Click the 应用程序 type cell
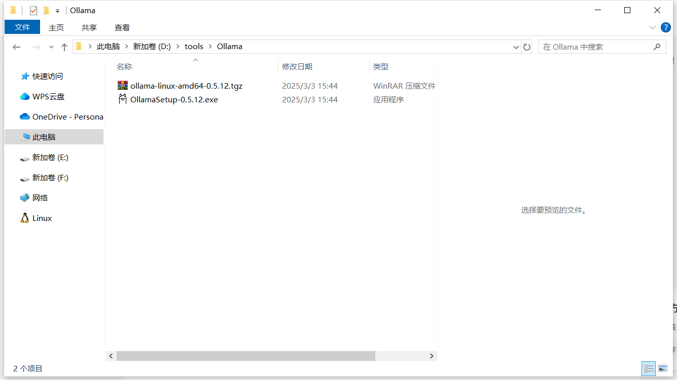The height and width of the screenshot is (380, 677). point(388,99)
